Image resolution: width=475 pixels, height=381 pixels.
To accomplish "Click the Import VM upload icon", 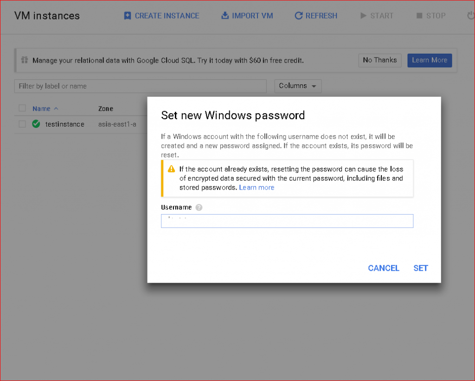I will [224, 15].
